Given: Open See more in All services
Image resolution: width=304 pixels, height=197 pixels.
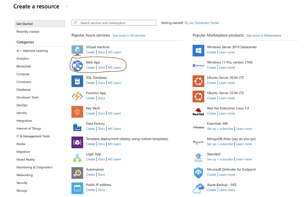Looking at the screenshot, I should point(129,35).
